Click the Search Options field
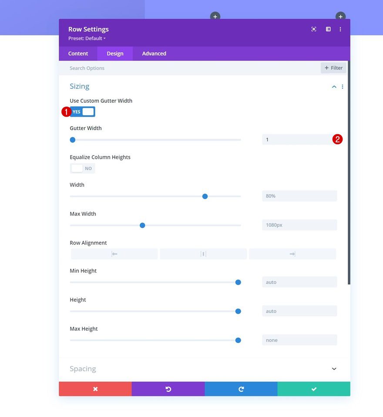 (x=131, y=68)
